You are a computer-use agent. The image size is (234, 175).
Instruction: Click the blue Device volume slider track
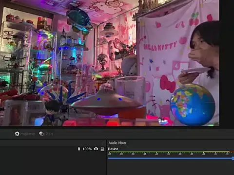tap(170, 158)
